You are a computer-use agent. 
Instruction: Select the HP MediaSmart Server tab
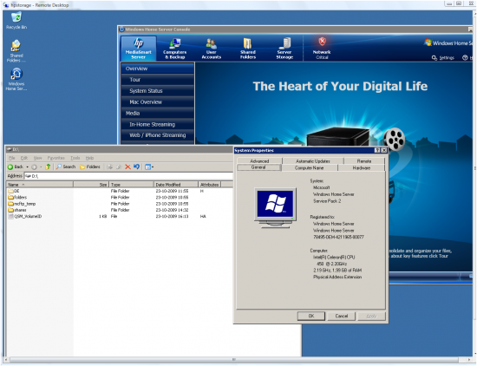point(139,49)
